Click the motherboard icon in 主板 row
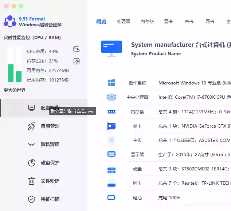 [x=111, y=140]
